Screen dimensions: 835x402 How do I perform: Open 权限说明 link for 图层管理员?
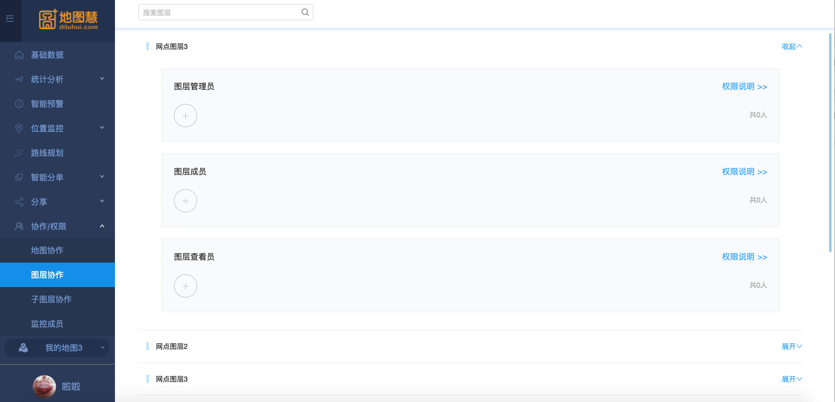744,87
